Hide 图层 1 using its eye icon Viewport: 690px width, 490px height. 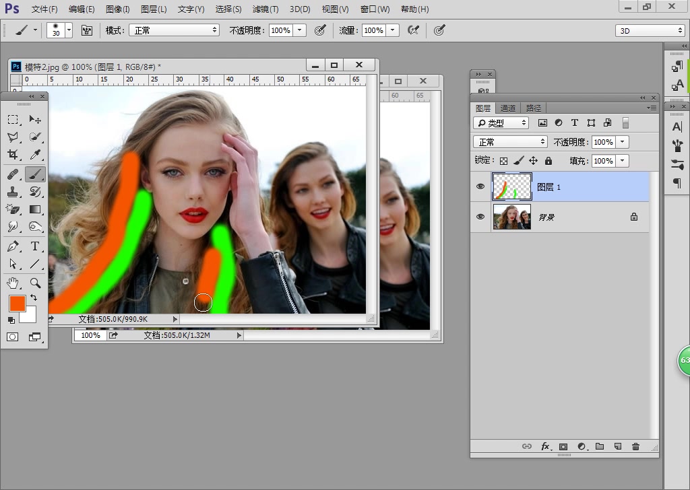click(480, 186)
